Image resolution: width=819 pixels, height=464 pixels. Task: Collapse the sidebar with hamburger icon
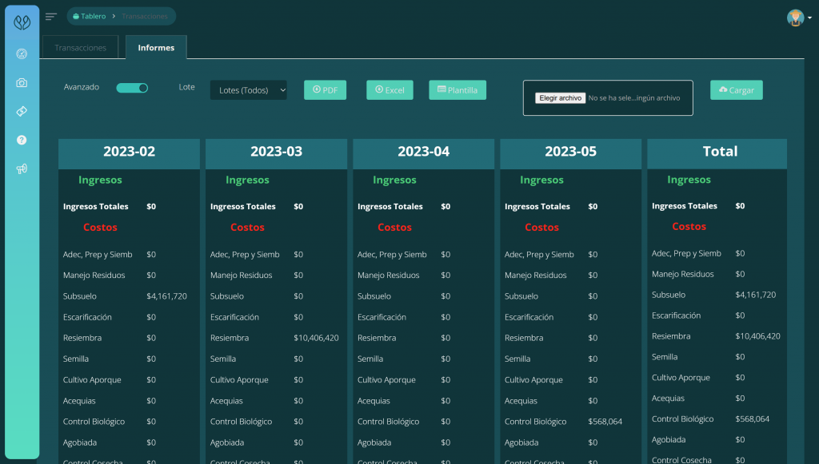(51, 17)
